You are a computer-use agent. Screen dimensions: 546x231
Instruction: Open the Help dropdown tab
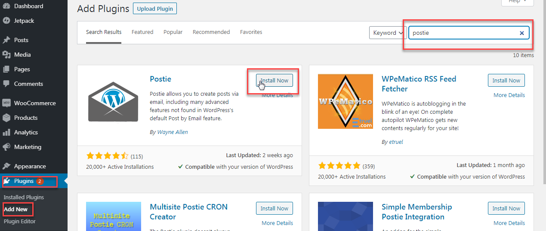click(x=518, y=2)
